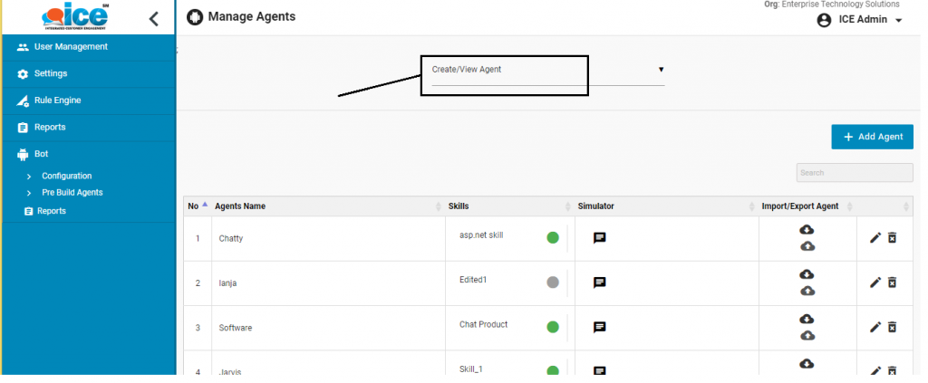The height and width of the screenshot is (383, 928).
Task: Click the agent Search field
Action: tap(854, 173)
